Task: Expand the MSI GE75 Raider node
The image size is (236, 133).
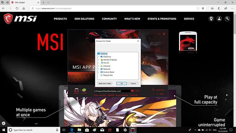Action: 99,60
